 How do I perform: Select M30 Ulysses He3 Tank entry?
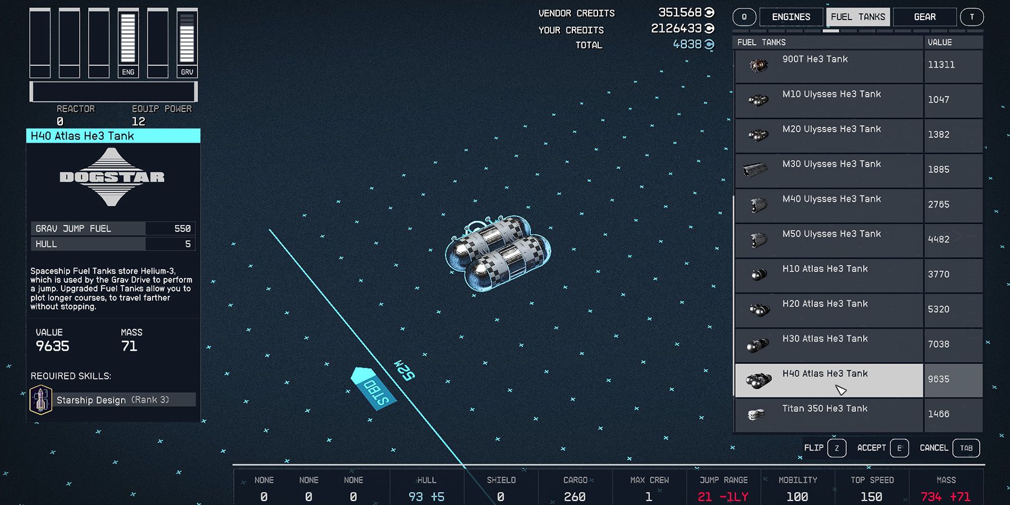[x=829, y=171]
